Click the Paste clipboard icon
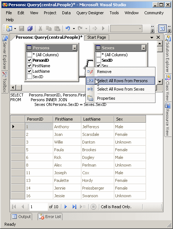Screen dimensions: 173x229 click(57, 28)
